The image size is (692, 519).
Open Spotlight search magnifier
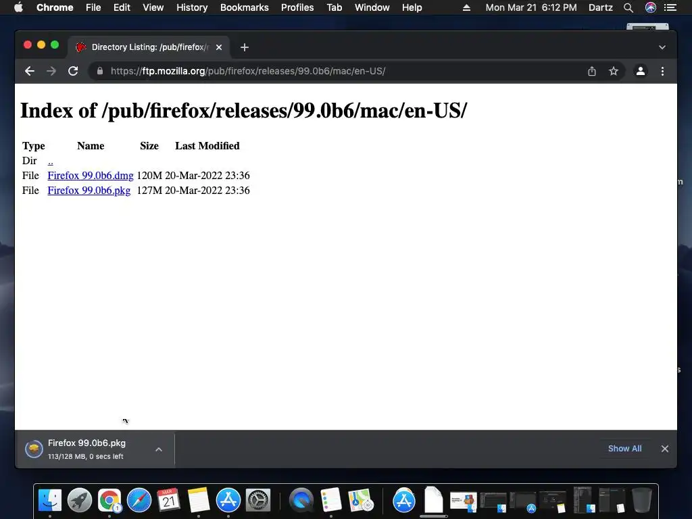[628, 7]
